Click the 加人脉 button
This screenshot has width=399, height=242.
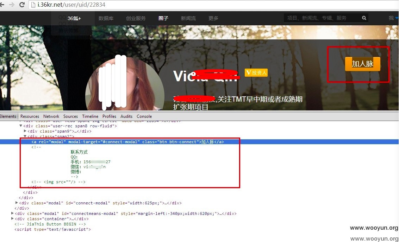(x=363, y=64)
